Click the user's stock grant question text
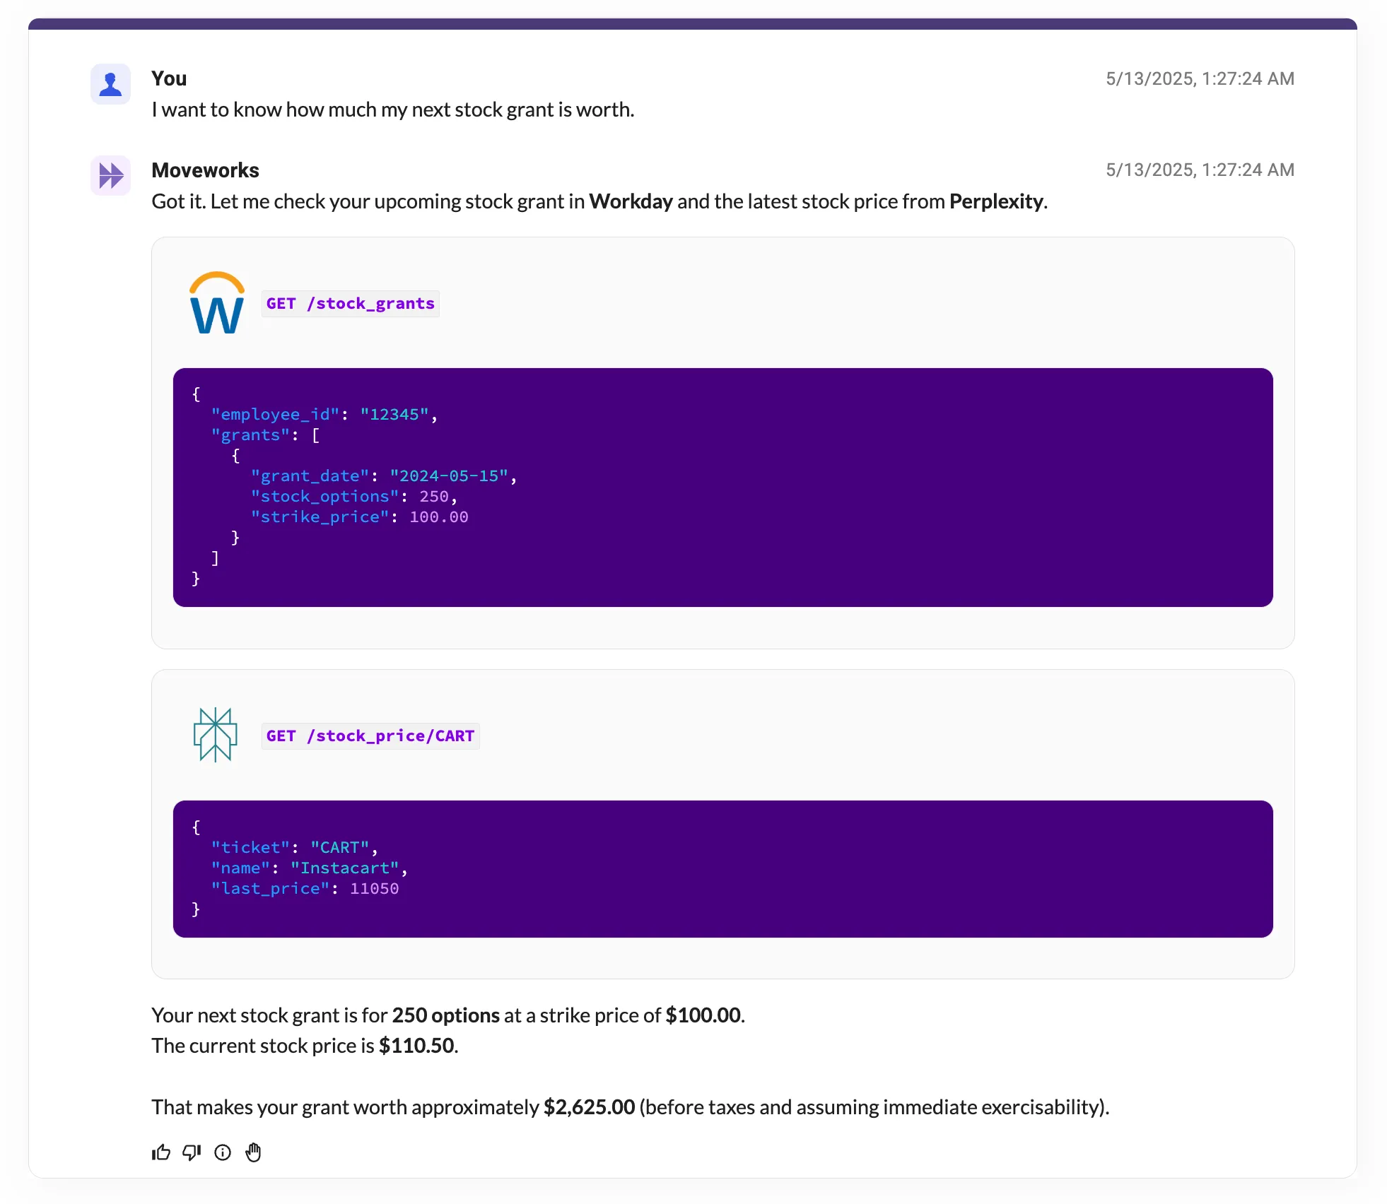1387x1204 pixels. pyautogui.click(x=392, y=110)
